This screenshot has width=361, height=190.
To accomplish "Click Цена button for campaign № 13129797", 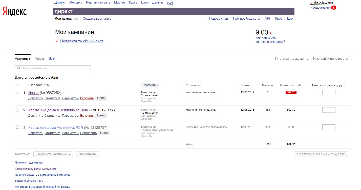I will pos(104,133).
